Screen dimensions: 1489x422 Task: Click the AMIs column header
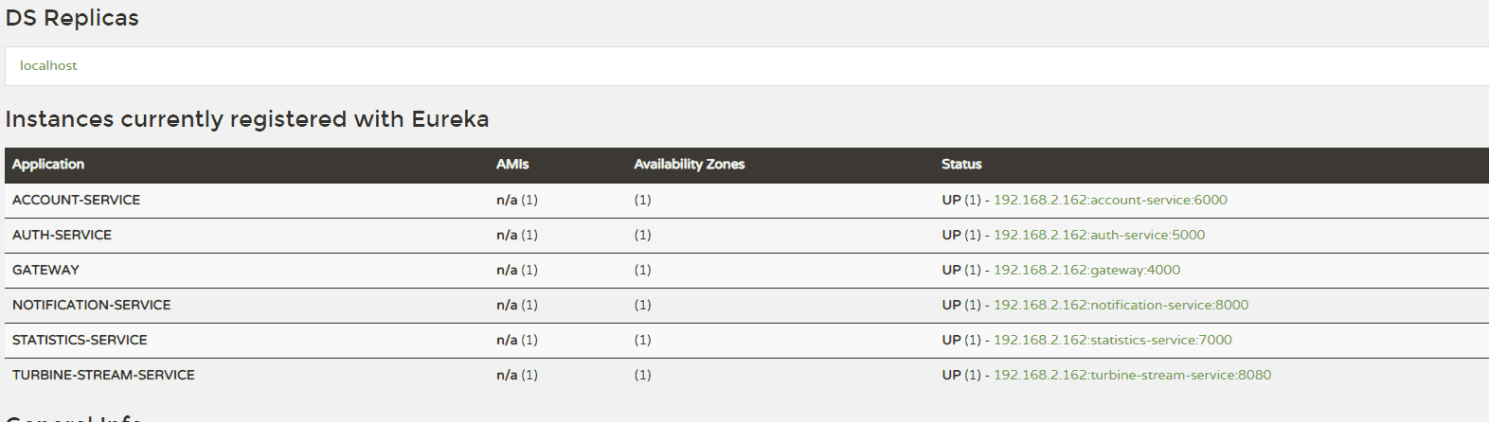512,164
